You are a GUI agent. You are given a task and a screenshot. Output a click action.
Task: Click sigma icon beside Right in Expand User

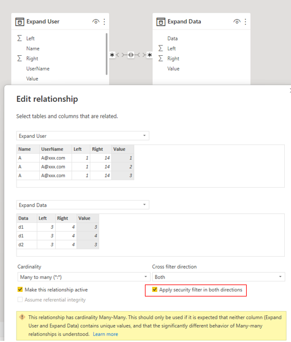point(19,59)
